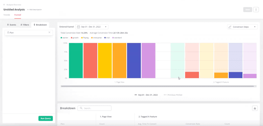Click the 2. Tagged A Feature column header

click(x=148, y=116)
